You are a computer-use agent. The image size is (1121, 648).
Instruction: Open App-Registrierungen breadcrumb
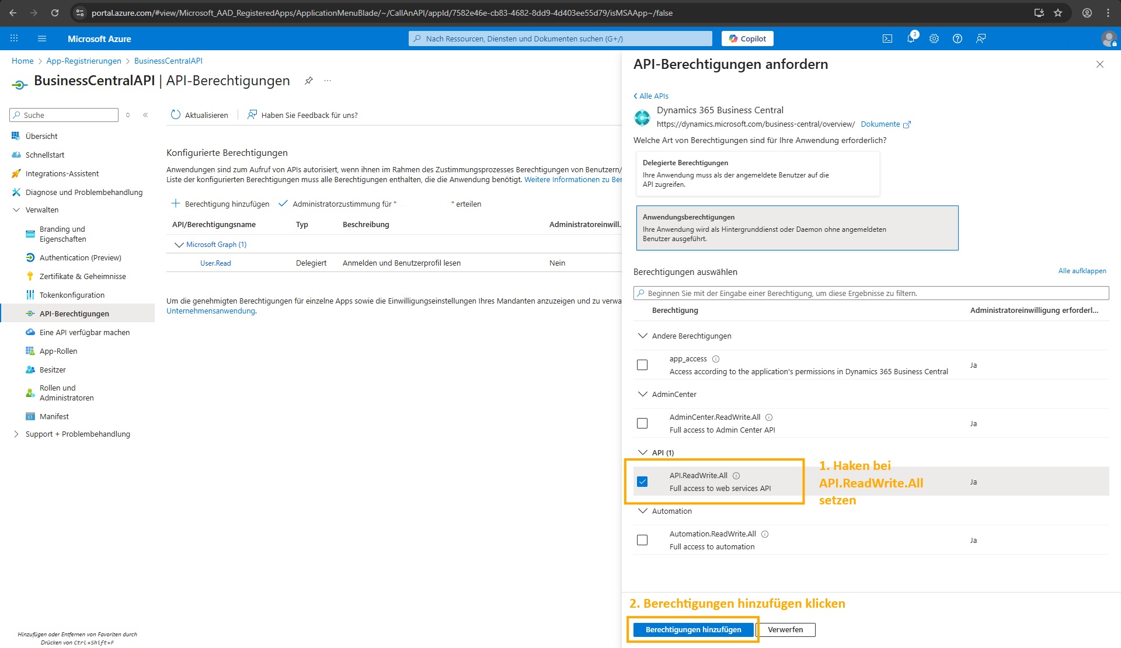pos(83,61)
